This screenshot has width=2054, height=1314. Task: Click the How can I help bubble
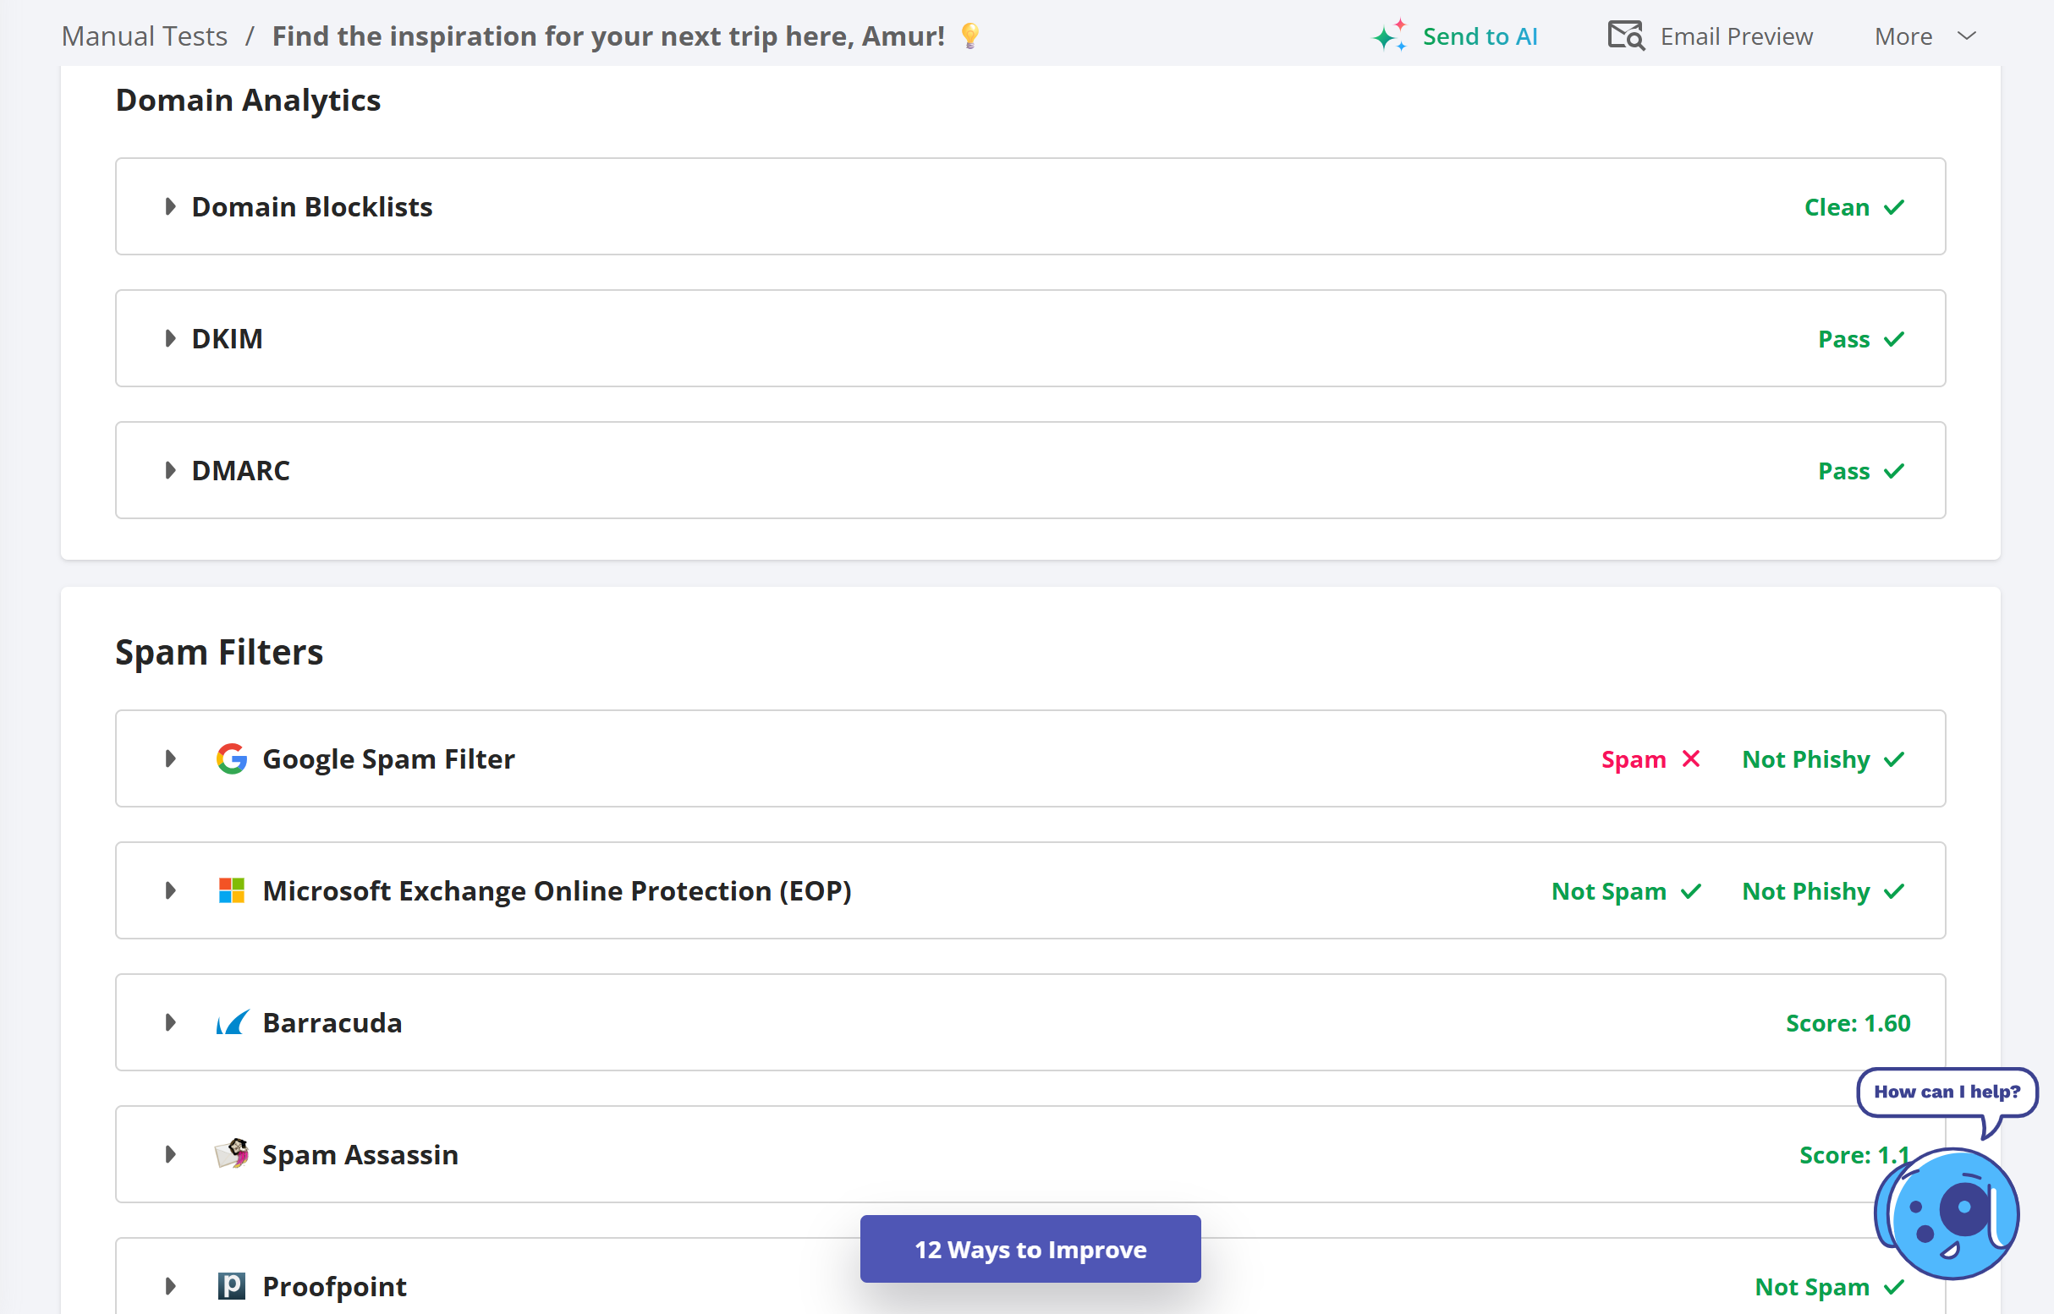(1947, 1092)
